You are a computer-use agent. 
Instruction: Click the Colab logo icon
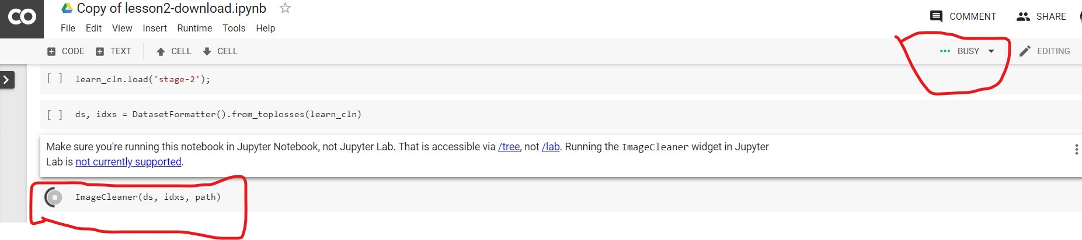coord(22,17)
